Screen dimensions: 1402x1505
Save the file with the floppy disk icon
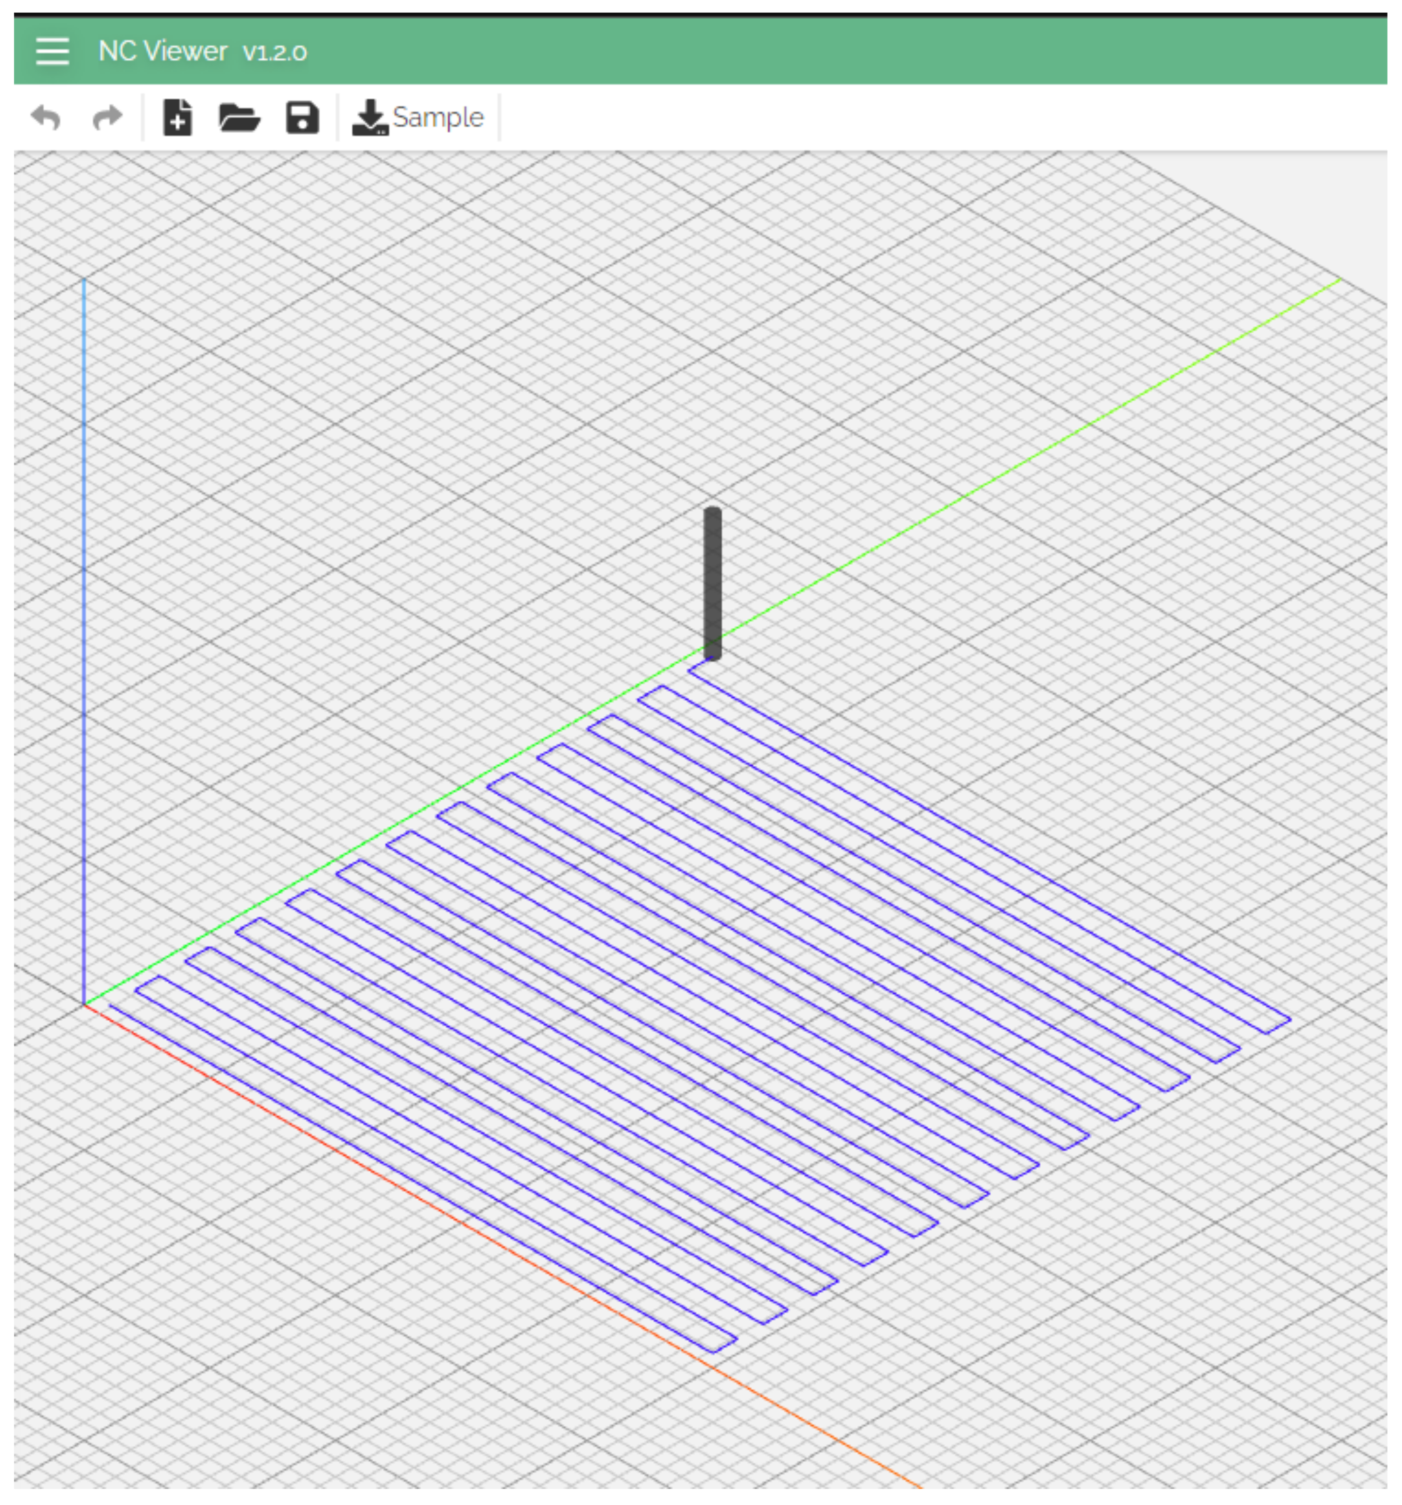[x=302, y=118]
